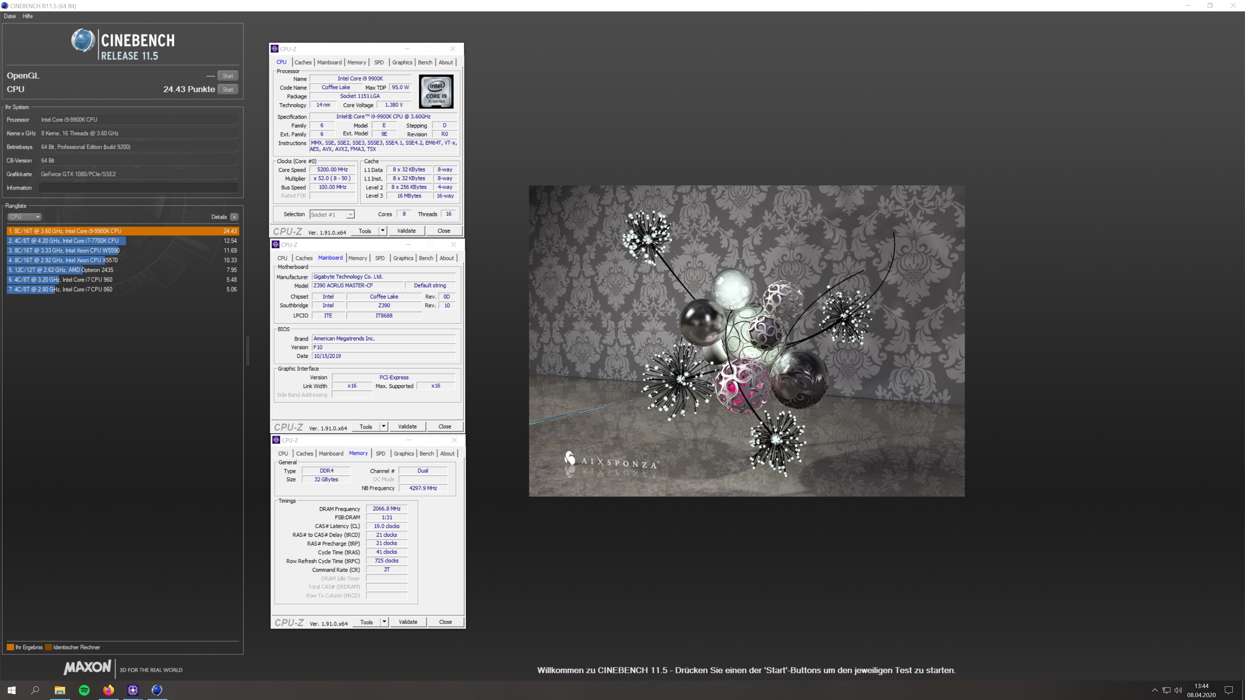Click CPU-Z icon in Mainboard window titlebar

pos(276,244)
